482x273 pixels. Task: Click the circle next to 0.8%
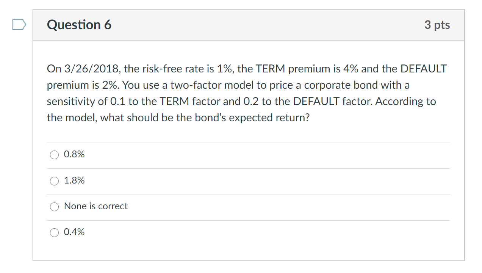[x=54, y=155]
